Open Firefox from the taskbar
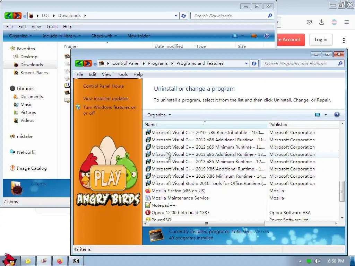This screenshot has height=266, width=355. point(60,261)
